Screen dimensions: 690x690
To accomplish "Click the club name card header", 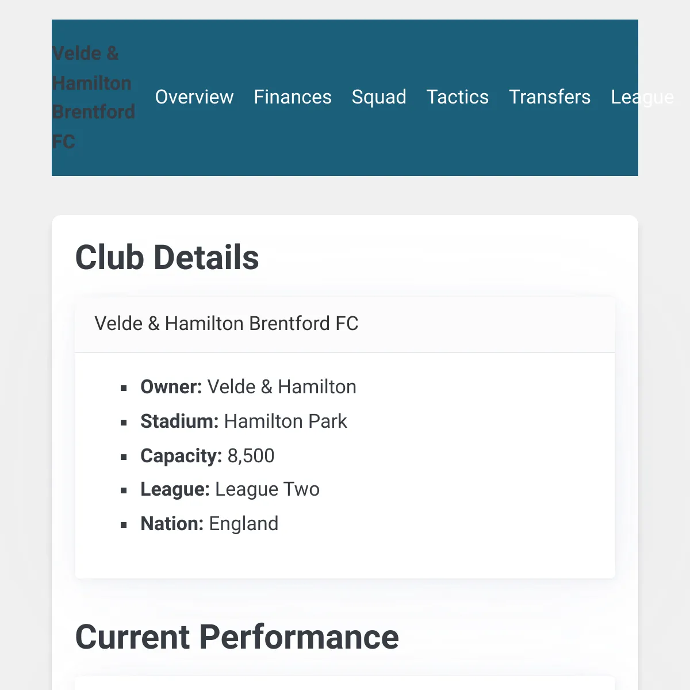I will pos(345,324).
